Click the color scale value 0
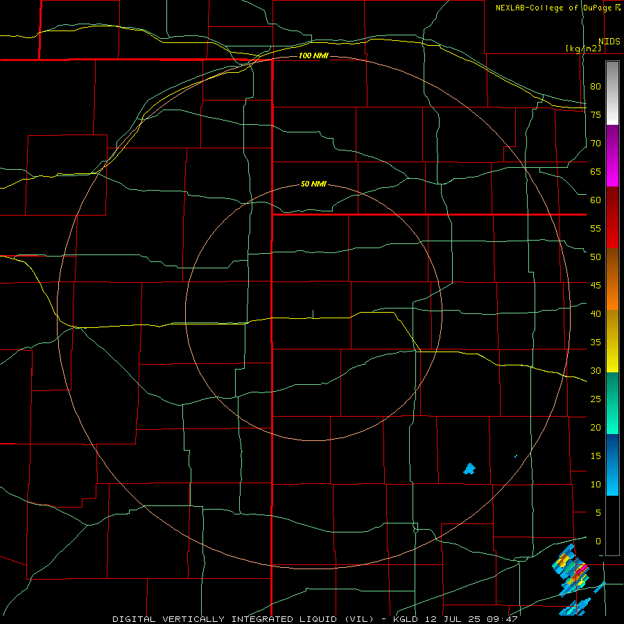This screenshot has height=624, width=624. (x=598, y=541)
